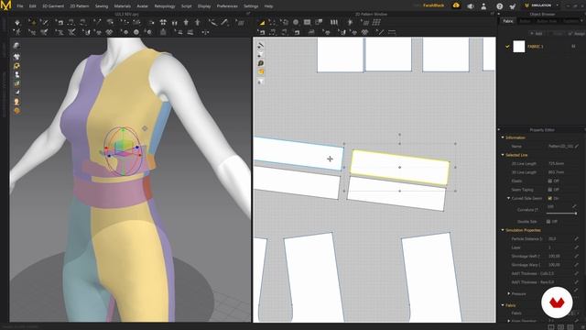Click the pencil icon next to Particle Distance
Screen dimensions: 586x330
[x=576, y=238]
